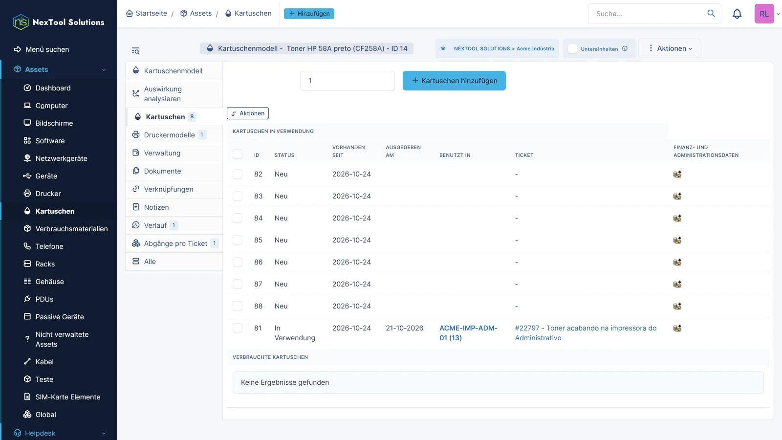
Task: Open ticket #22797 link
Action: pos(586,333)
